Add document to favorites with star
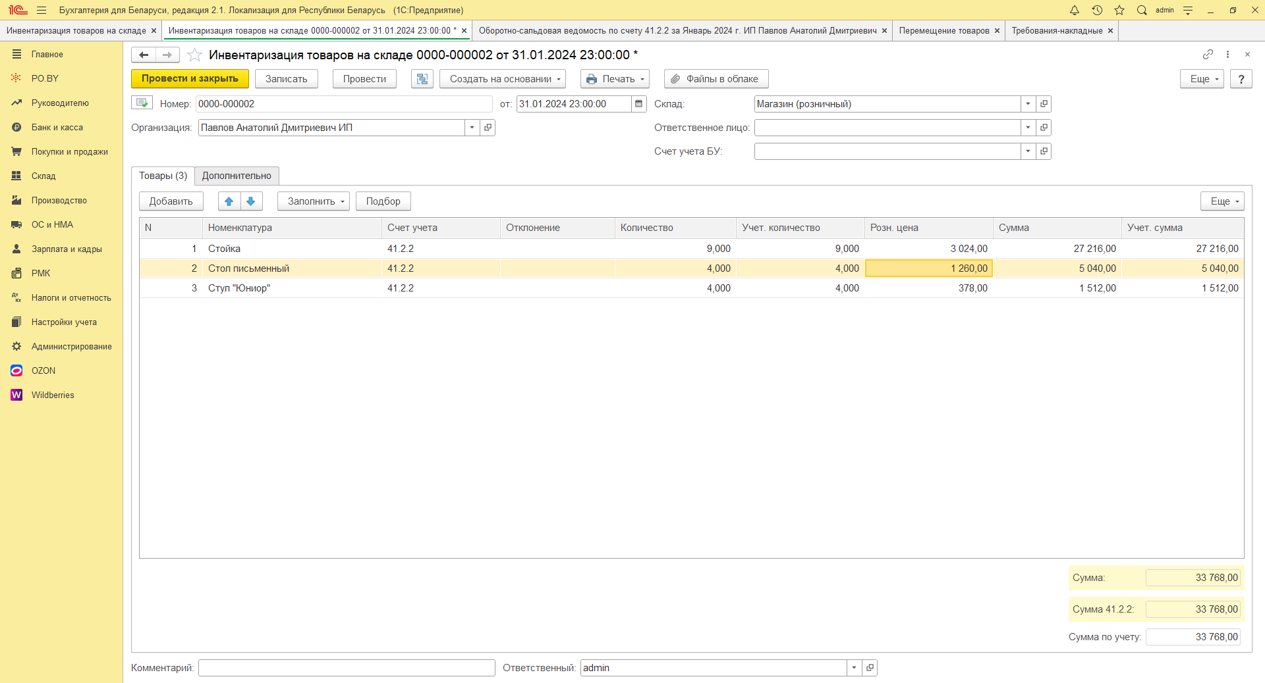Image resolution: width=1265 pixels, height=683 pixels. coord(194,55)
